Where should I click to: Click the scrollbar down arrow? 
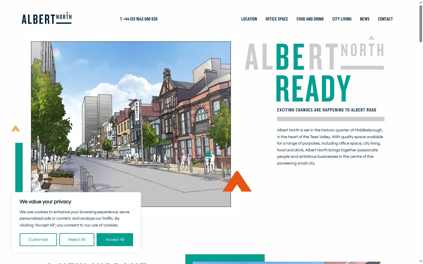tap(421, 261)
